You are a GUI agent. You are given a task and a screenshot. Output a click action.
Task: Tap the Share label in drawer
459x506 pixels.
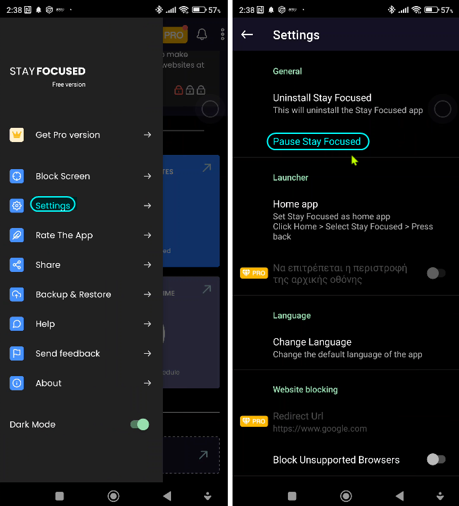tap(48, 265)
